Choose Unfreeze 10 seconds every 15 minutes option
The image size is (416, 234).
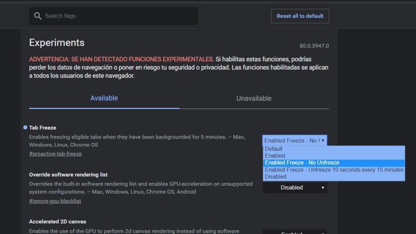click(334, 170)
